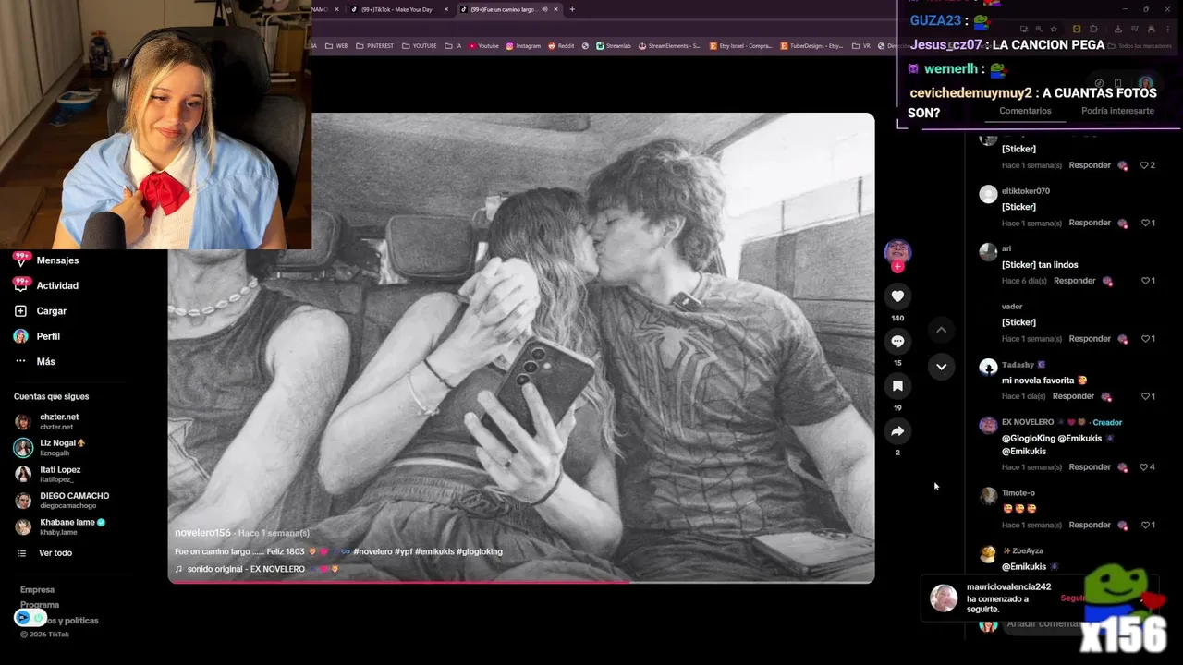Viewport: 1183px width, 665px height.
Task: Go to the previous video arrow
Action: pos(941,330)
